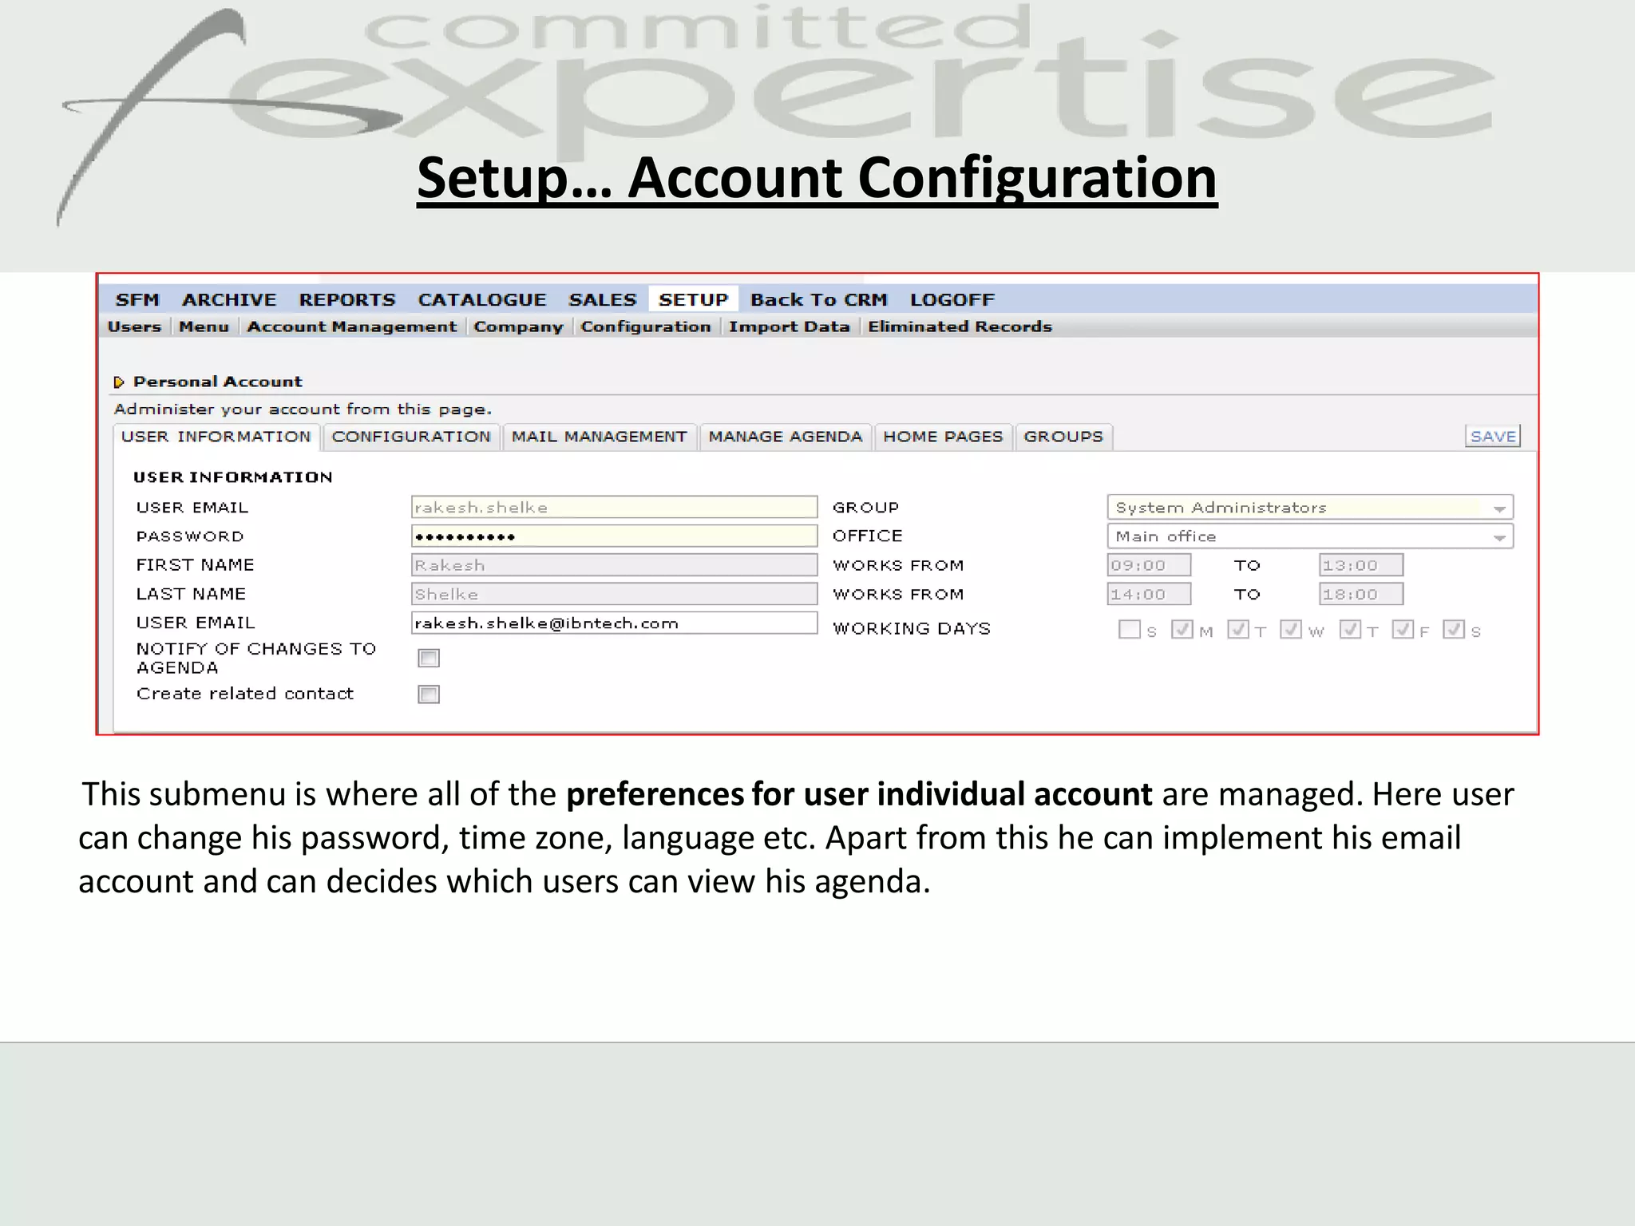Click the rakesh.shelke login field
The width and height of the screenshot is (1635, 1226).
coord(615,508)
